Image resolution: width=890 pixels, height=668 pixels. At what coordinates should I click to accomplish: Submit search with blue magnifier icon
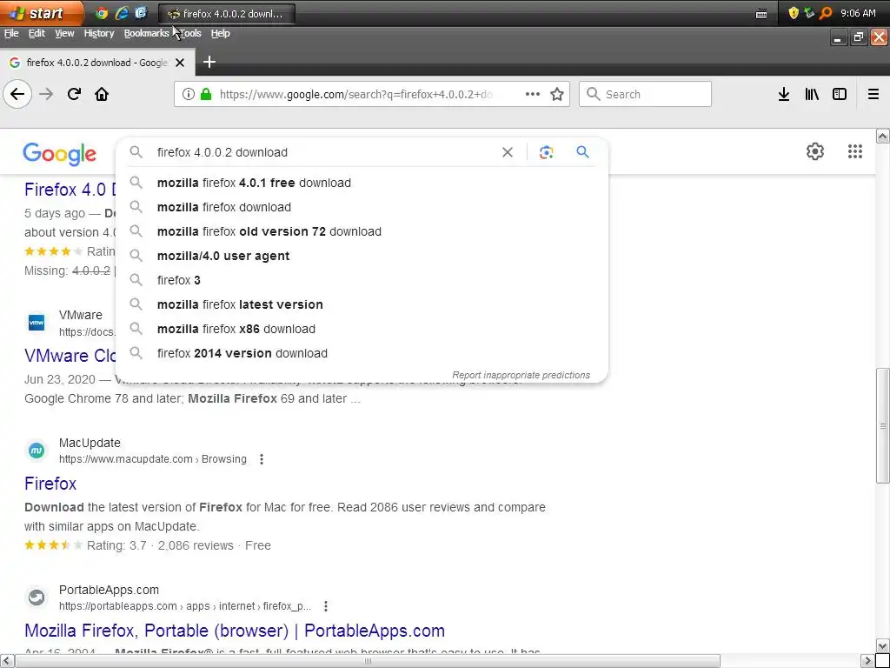tap(582, 151)
